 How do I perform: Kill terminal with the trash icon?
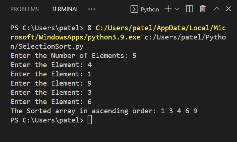pyautogui.click(x=203, y=9)
